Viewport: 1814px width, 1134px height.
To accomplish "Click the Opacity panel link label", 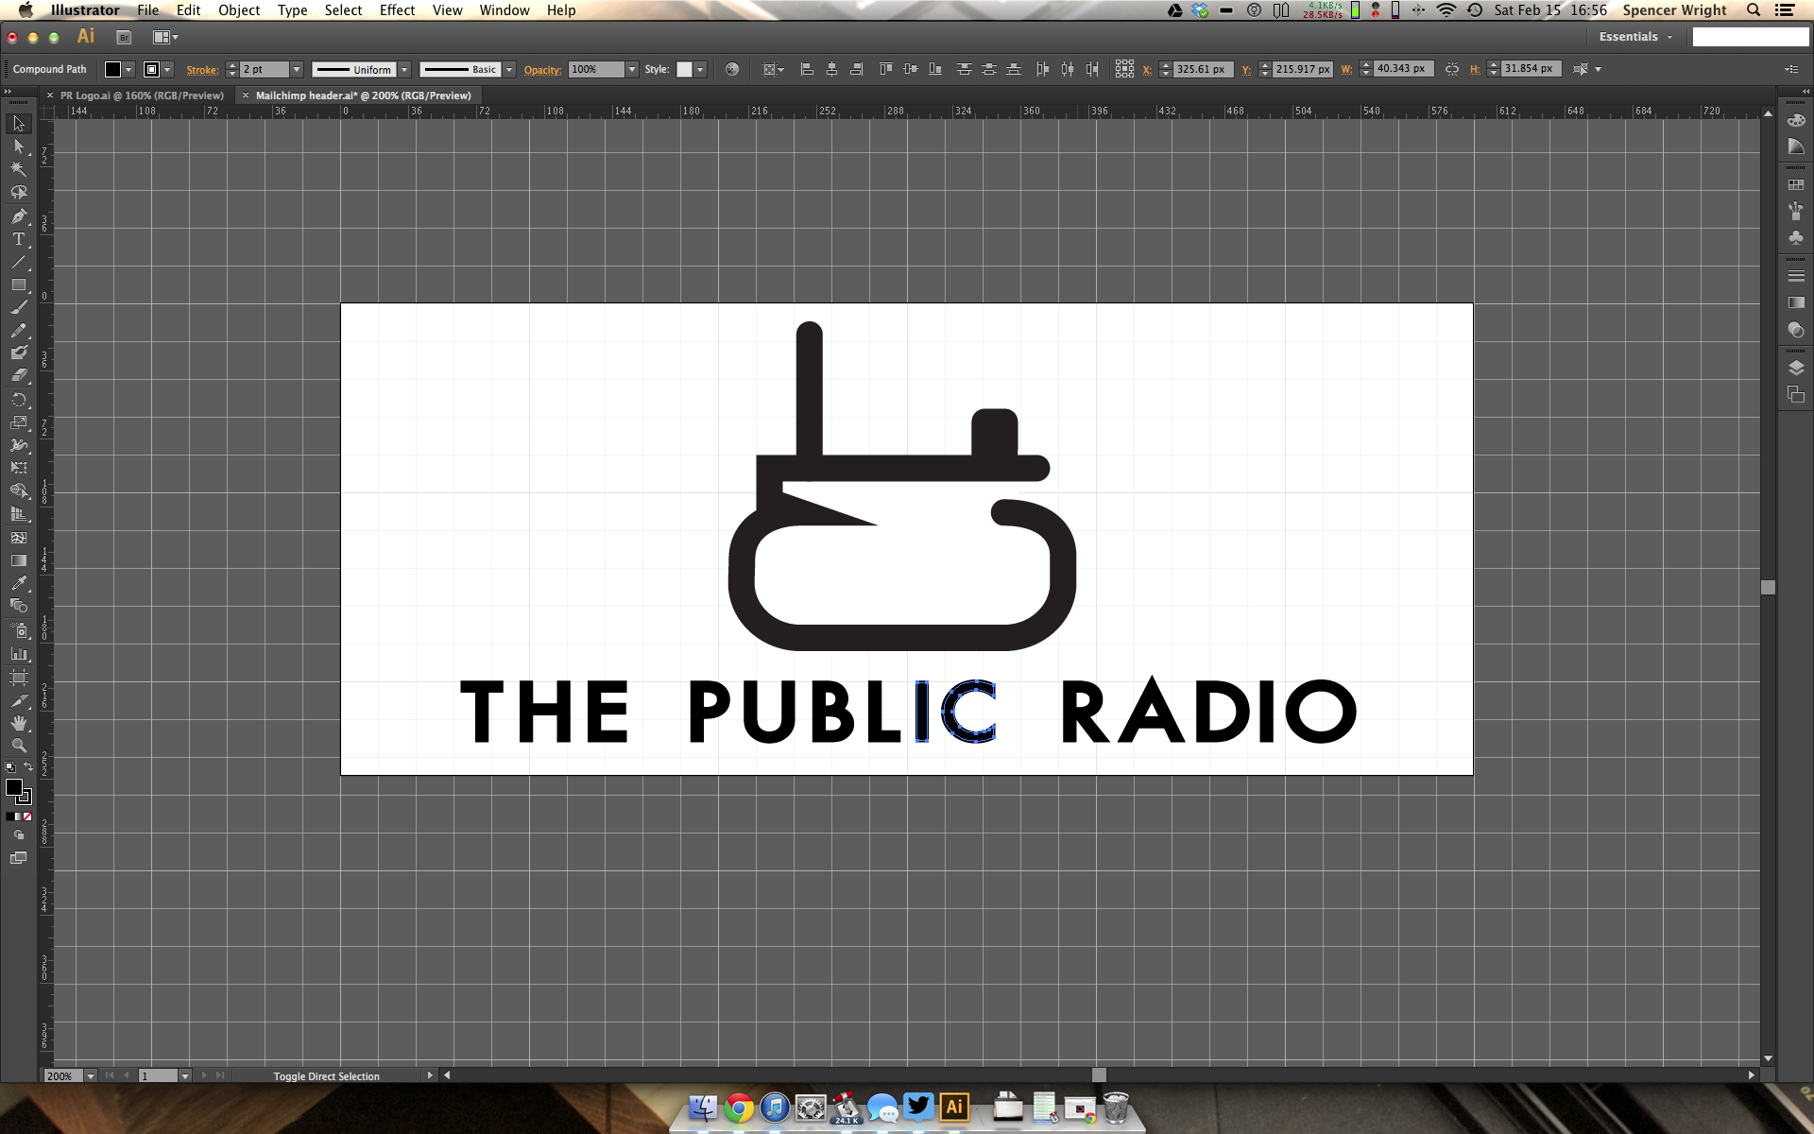I will [542, 70].
